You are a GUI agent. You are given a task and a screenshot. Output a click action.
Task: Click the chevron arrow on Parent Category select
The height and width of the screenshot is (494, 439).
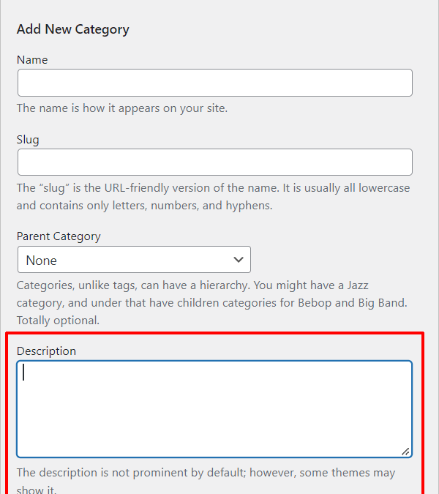[238, 260]
